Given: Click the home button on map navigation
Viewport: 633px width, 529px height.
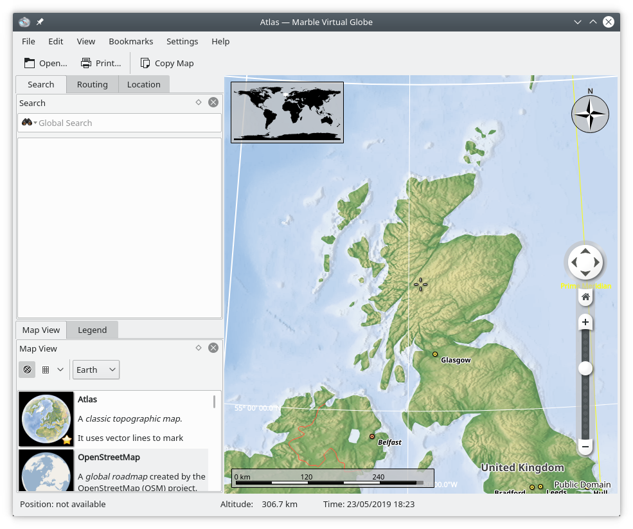Looking at the screenshot, I should pyautogui.click(x=585, y=297).
